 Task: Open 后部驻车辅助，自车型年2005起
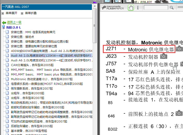click(x=32, y=126)
